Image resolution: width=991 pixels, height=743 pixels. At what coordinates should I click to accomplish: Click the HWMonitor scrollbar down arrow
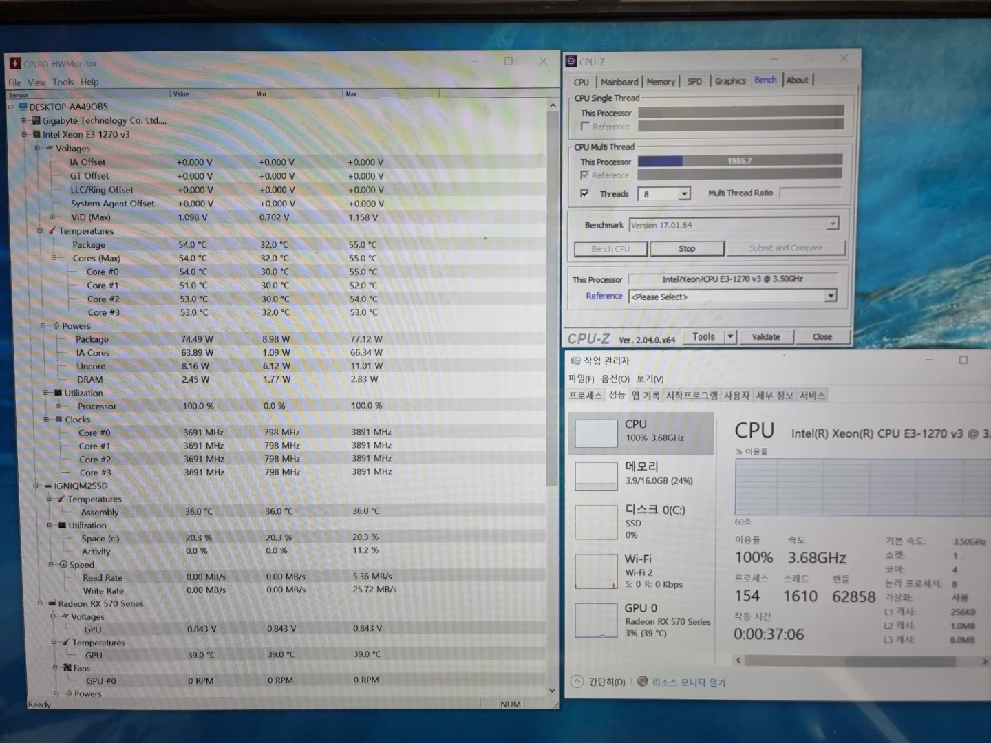click(x=552, y=689)
